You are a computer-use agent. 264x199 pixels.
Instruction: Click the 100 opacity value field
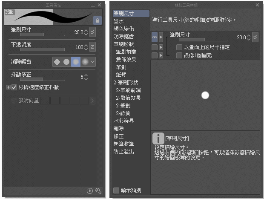tap(80, 47)
